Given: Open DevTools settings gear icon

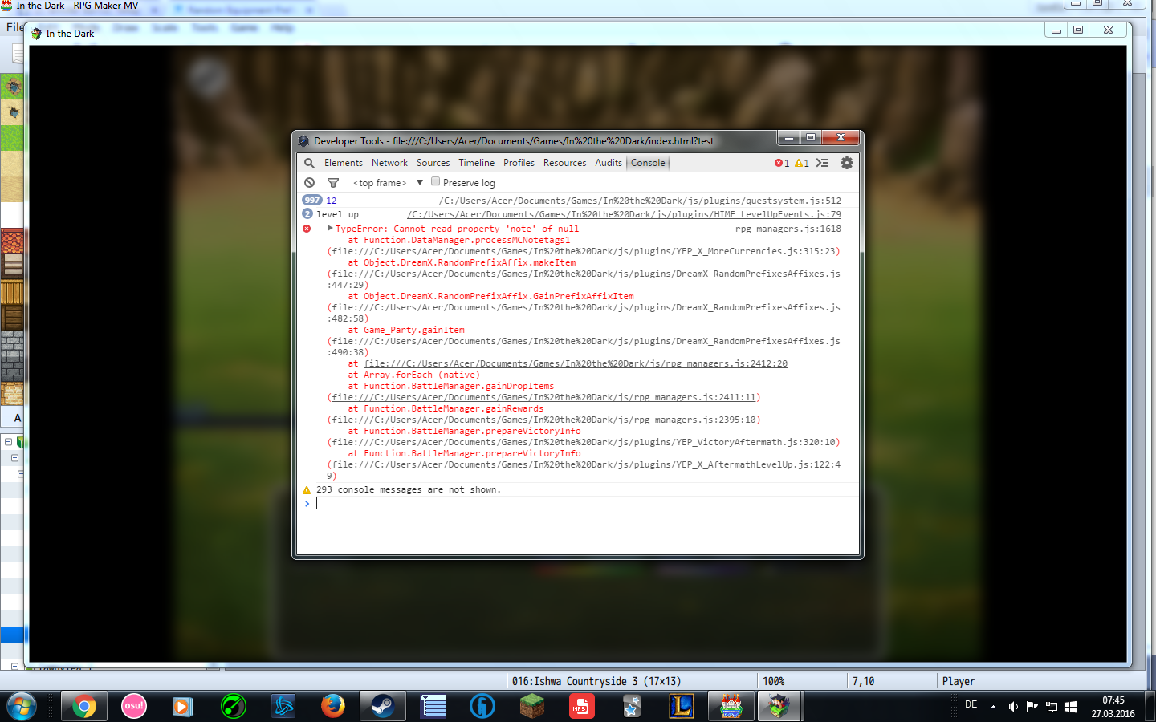Looking at the screenshot, I should point(847,163).
